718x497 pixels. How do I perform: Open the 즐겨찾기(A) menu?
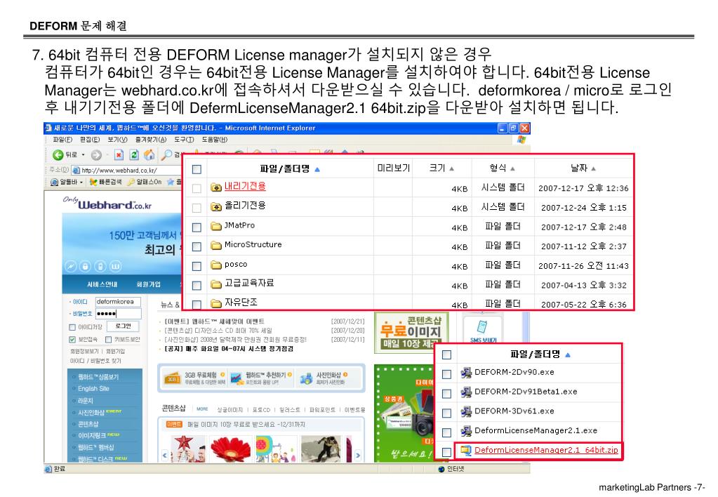point(151,140)
